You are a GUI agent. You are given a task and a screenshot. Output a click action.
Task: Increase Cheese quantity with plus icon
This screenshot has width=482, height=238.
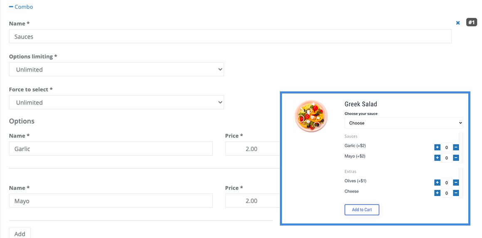(437, 193)
